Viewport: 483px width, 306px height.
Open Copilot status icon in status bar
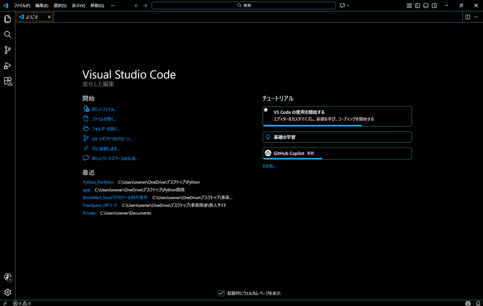pos(468,303)
